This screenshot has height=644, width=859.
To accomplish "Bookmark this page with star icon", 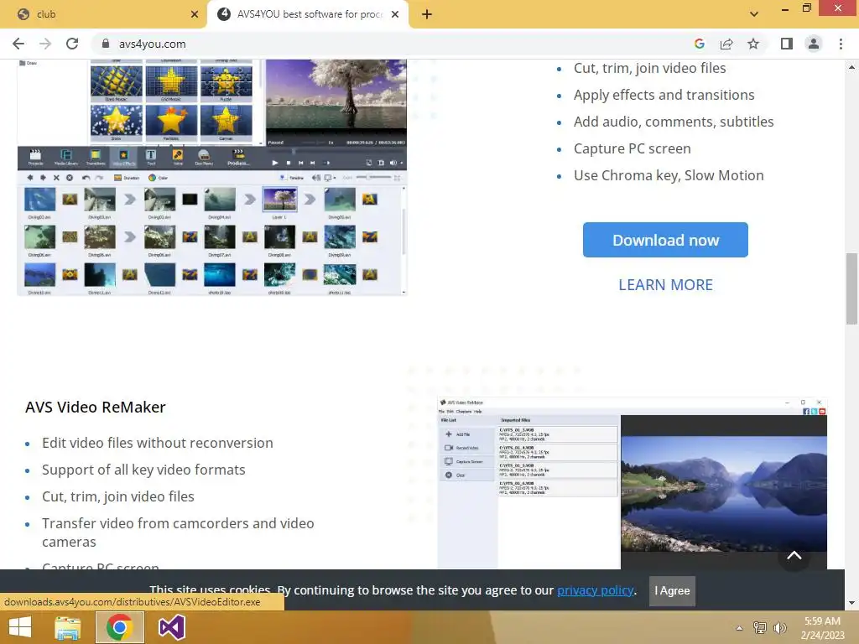I will pos(753,44).
